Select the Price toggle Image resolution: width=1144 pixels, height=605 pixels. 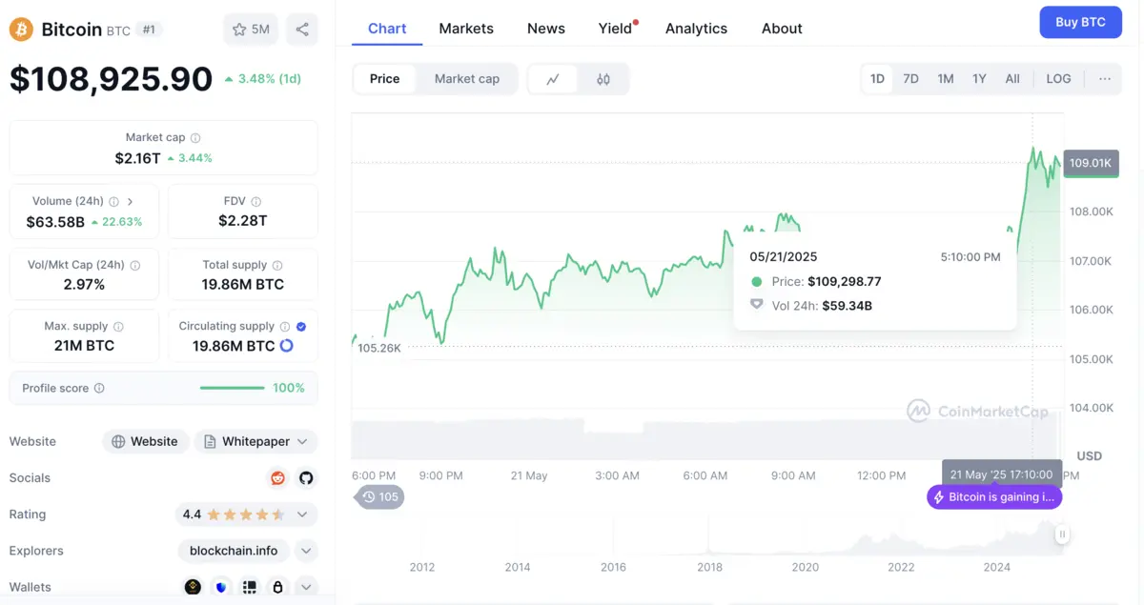pyautogui.click(x=385, y=79)
